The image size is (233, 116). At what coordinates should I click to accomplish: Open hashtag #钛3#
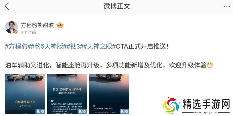coord(75,47)
